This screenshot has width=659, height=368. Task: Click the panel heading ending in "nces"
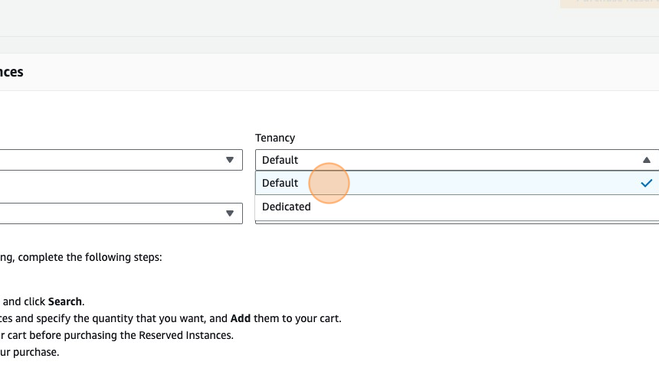point(11,72)
